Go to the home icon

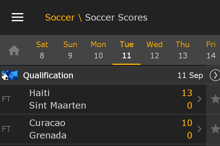click(x=14, y=50)
